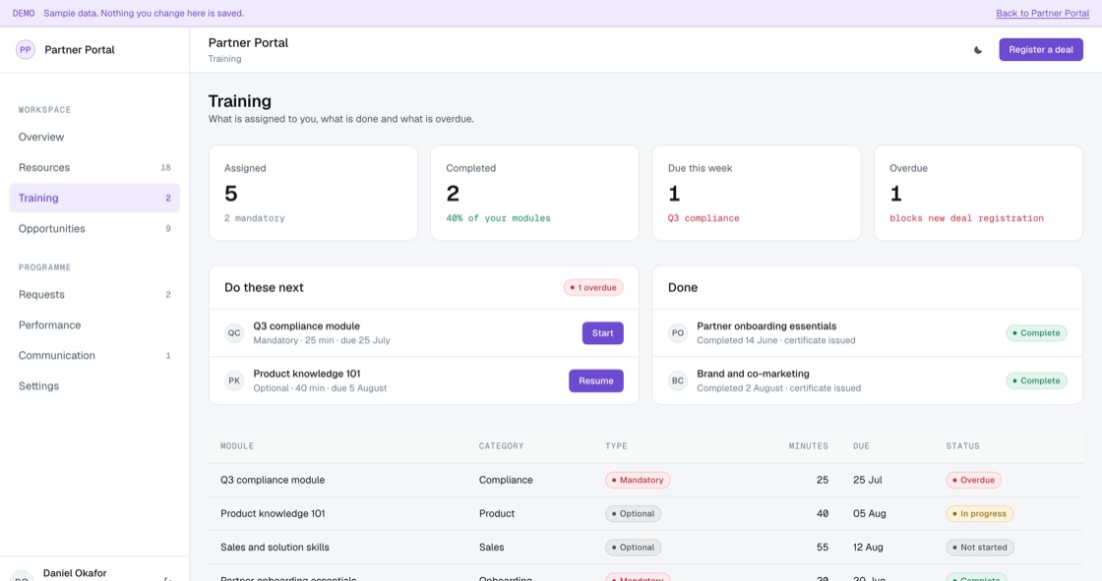Screen dimensions: 1102x581
Task: Open the Settings sidebar item
Action: 94,385
